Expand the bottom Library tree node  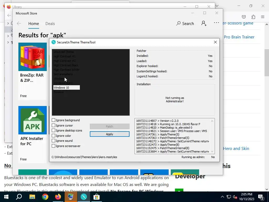coord(8,42)
